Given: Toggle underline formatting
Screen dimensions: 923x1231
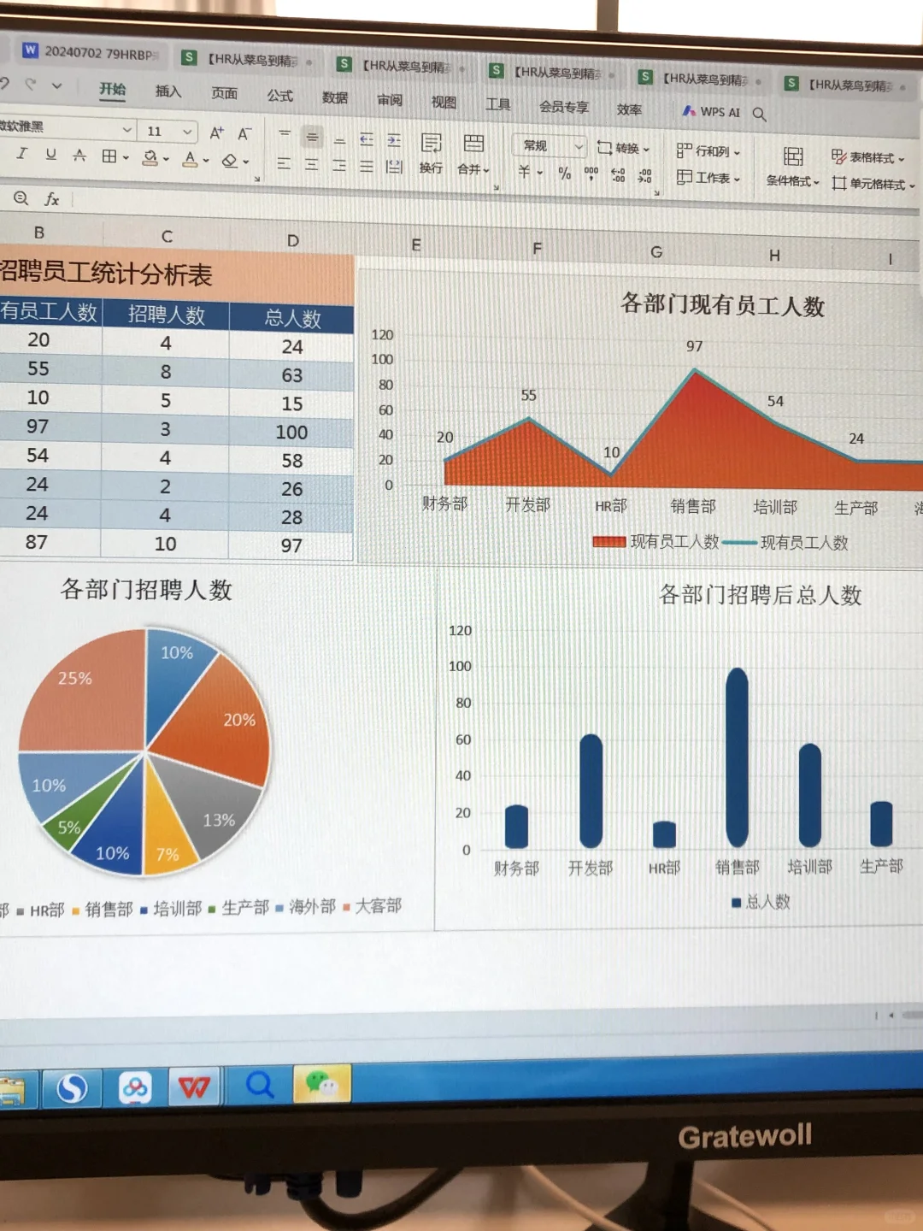Looking at the screenshot, I should (x=50, y=156).
